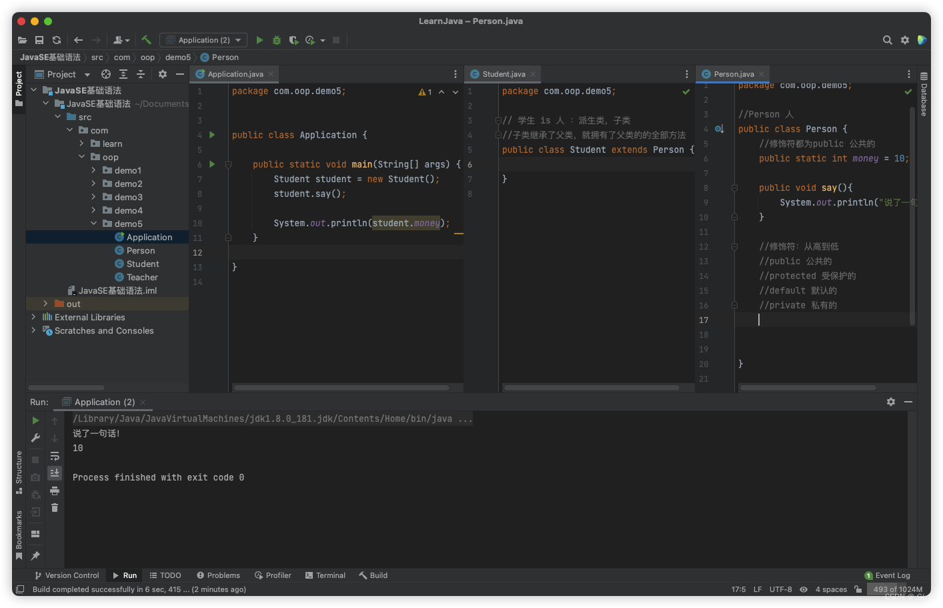Click UTF-8 encoding in status bar
The width and height of the screenshot is (943, 608).
click(780, 589)
